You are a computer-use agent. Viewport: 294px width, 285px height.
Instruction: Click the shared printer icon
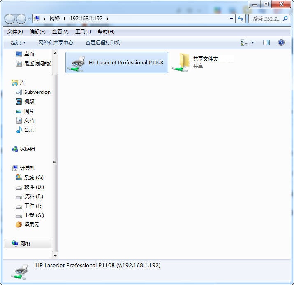(76, 64)
